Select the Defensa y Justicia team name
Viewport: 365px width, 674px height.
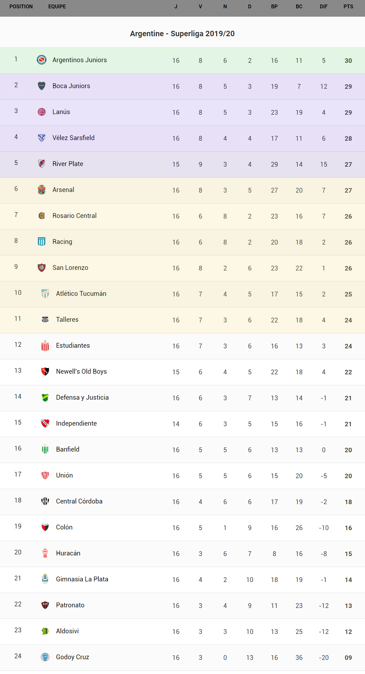coord(82,397)
